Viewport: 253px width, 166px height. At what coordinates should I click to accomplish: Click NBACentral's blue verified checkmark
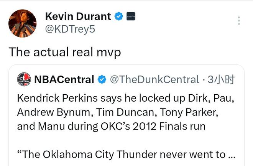[102, 80]
